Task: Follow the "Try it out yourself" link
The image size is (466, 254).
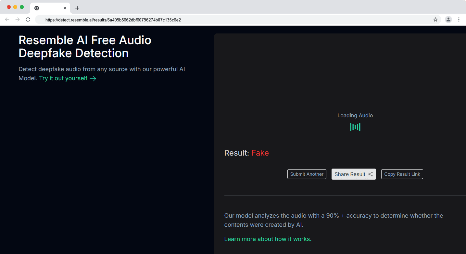Action: tap(63, 78)
